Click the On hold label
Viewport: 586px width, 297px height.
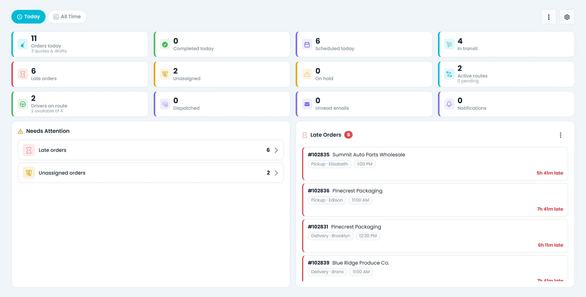click(x=324, y=79)
